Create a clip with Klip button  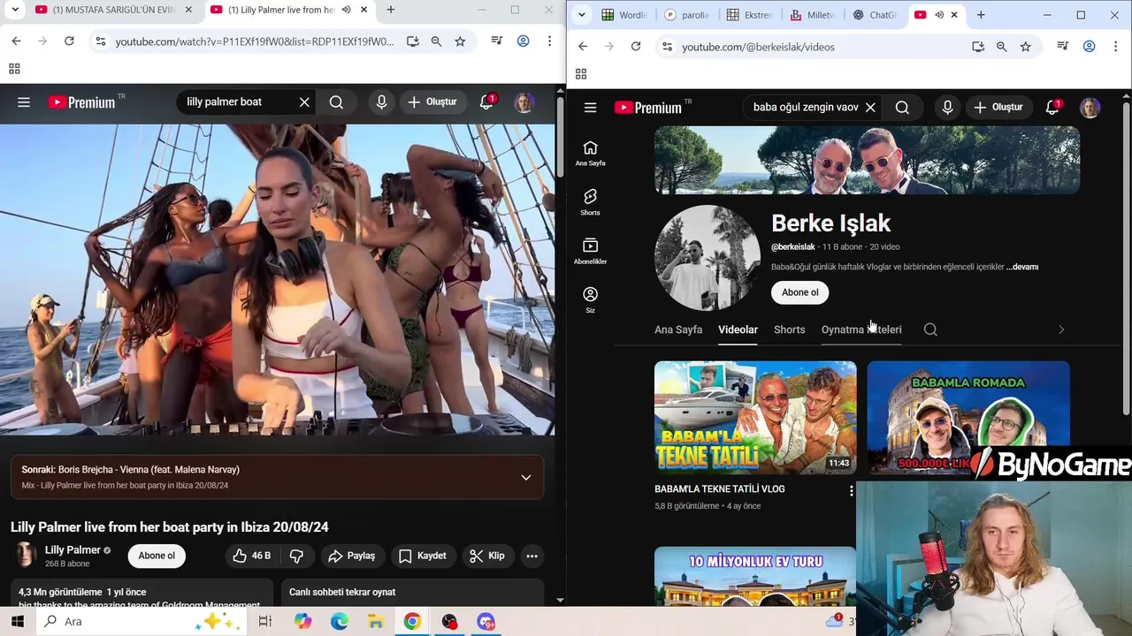pos(487,556)
